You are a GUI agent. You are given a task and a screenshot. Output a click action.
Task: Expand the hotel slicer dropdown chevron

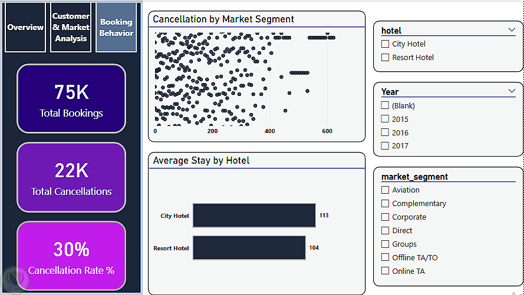pos(511,30)
